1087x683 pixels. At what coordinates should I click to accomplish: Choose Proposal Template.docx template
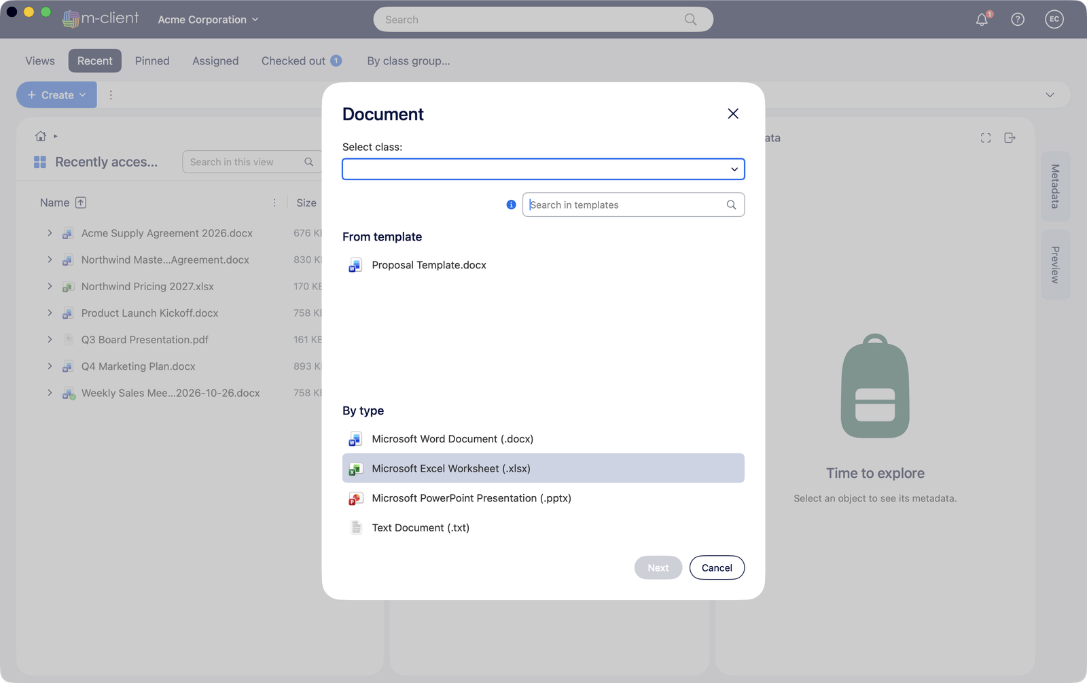543,265
